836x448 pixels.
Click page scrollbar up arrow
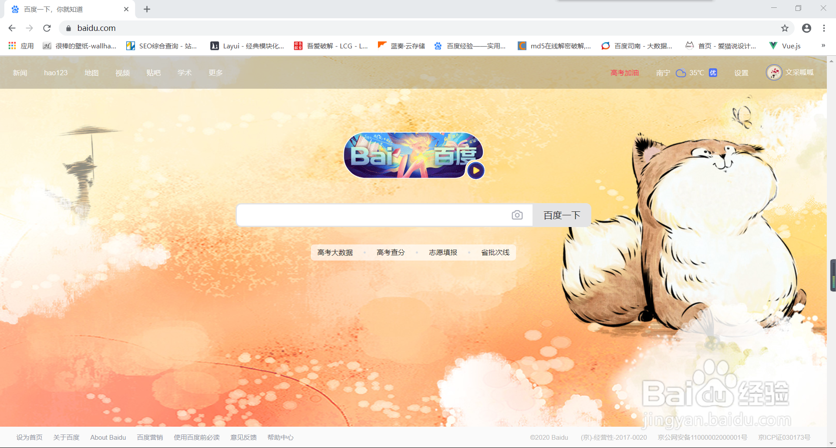point(831,61)
